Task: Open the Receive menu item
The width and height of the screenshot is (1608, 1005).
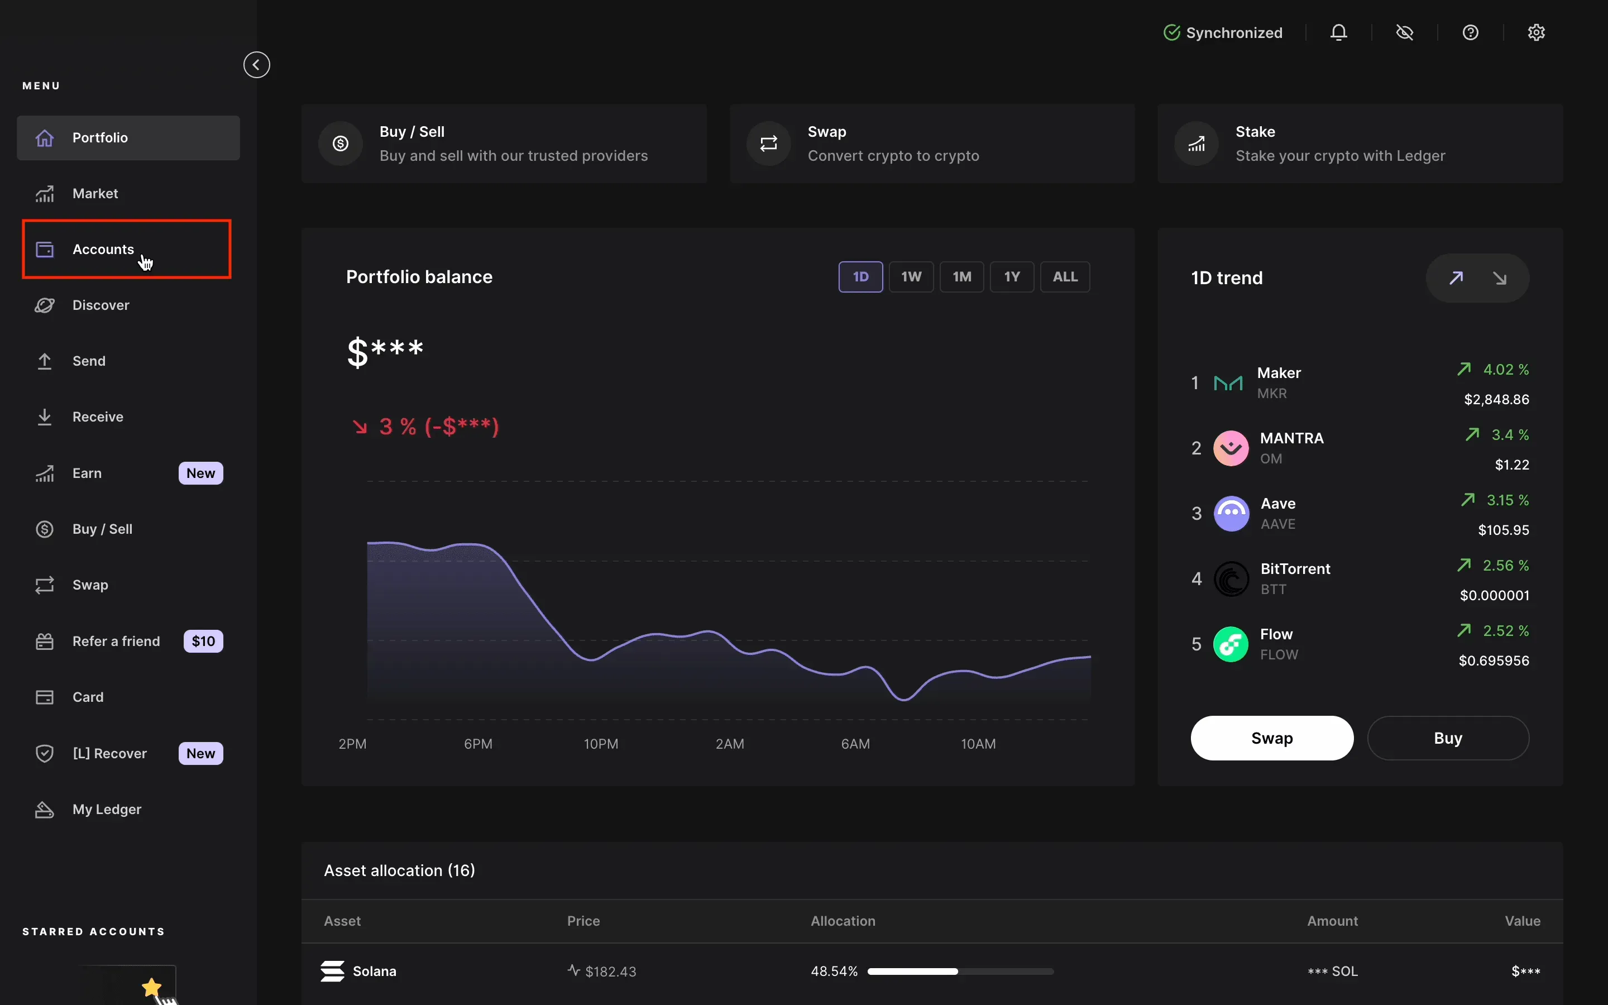Action: (x=128, y=417)
